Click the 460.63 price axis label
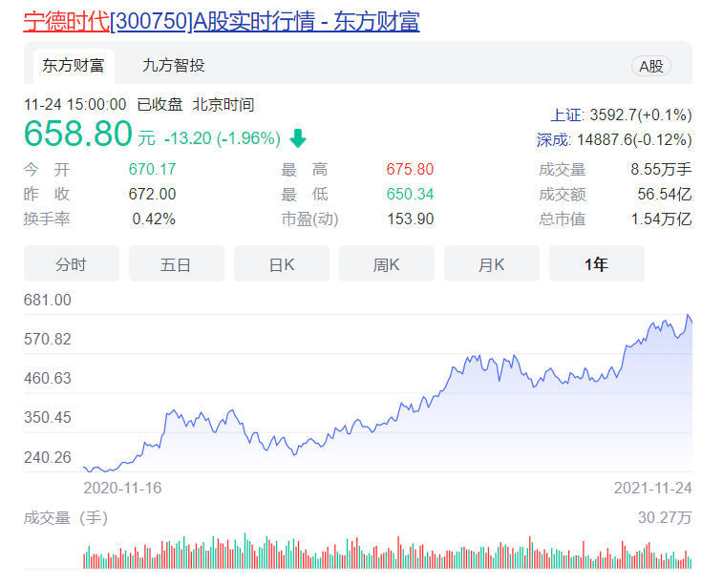Screen dimensions: 723x584 48,378
